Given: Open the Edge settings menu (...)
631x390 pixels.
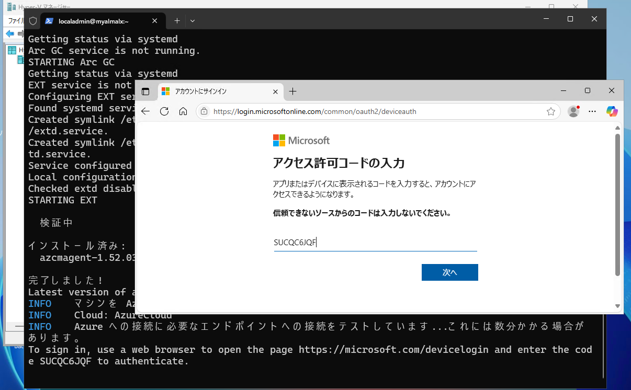Looking at the screenshot, I should (592, 111).
